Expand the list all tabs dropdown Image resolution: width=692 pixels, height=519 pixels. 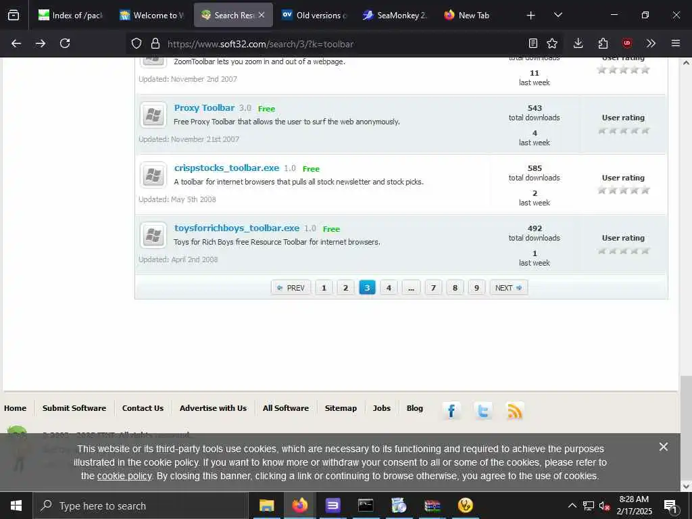pos(558,15)
